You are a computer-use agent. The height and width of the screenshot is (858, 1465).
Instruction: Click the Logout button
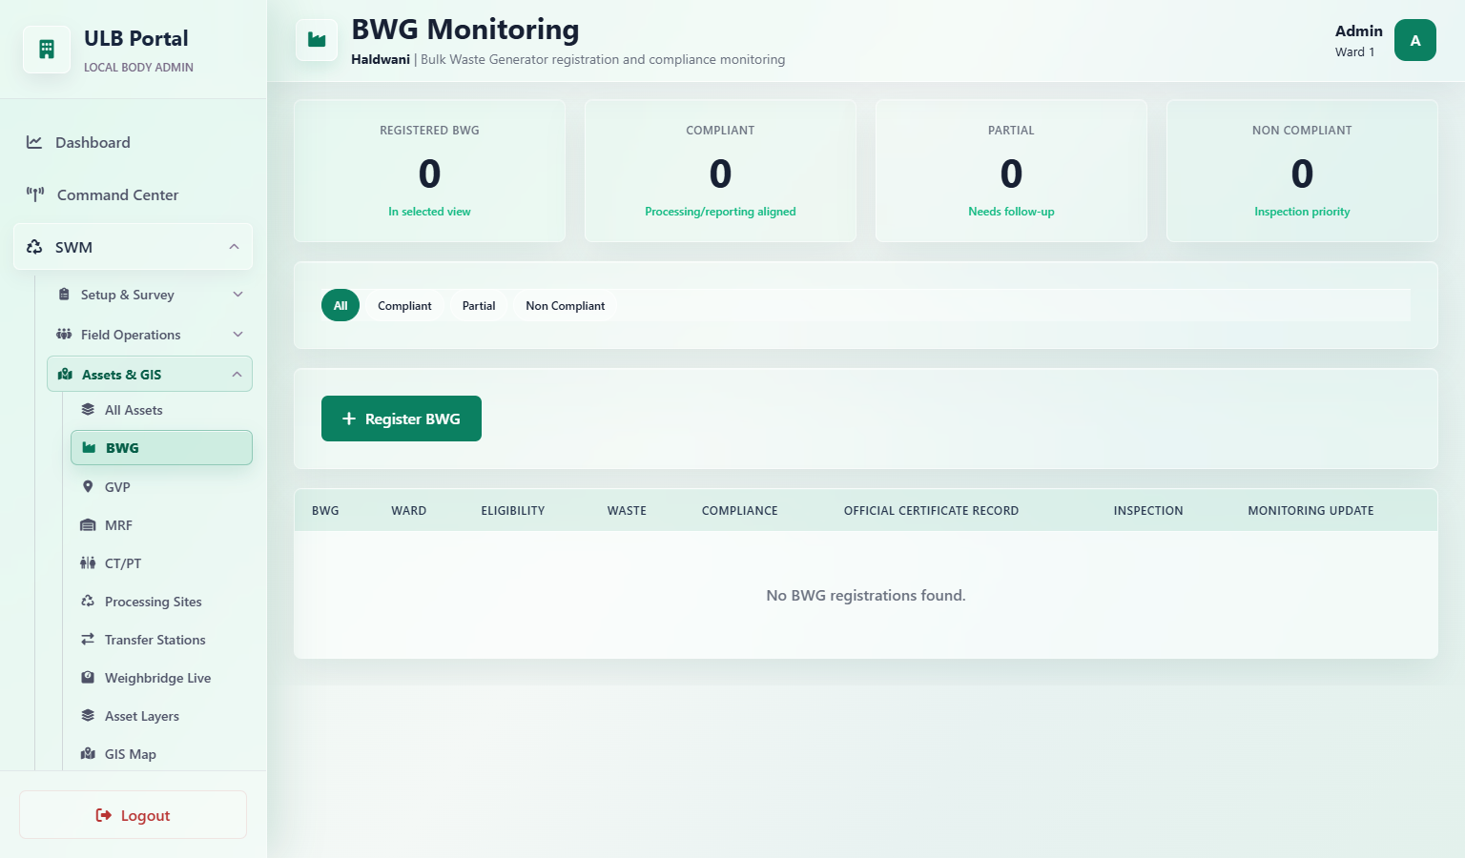(x=133, y=815)
